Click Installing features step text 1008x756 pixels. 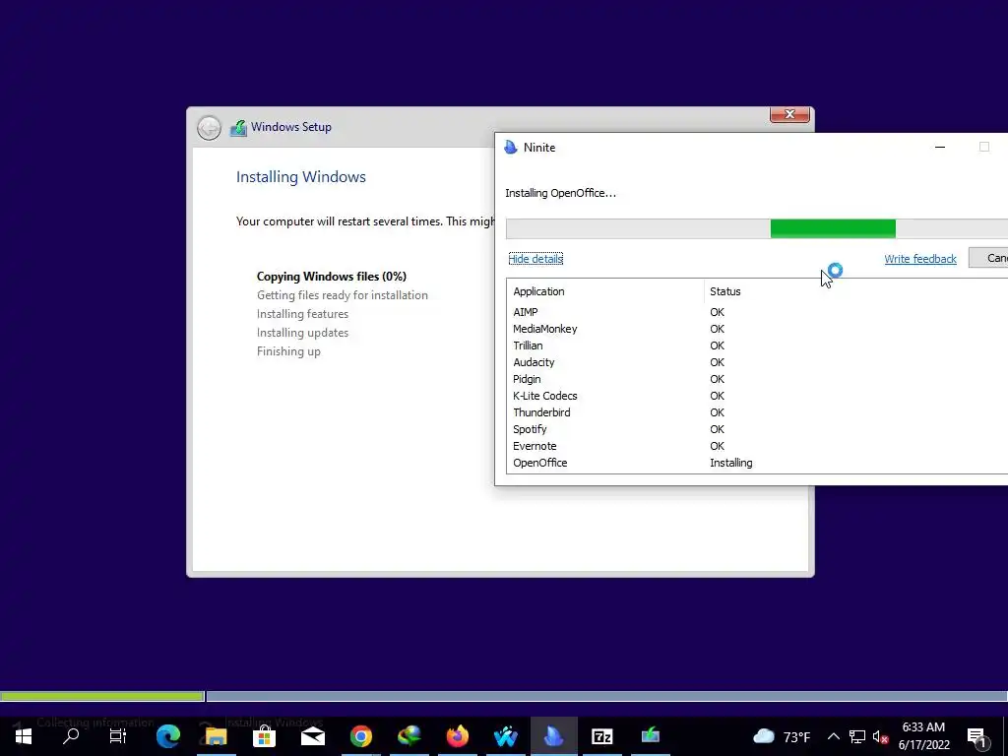tap(303, 314)
